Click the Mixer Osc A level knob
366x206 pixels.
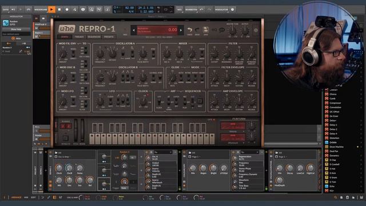coord(166,54)
